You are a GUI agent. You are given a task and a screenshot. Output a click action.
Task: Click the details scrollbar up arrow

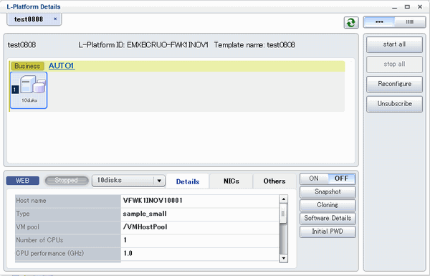[284, 199]
